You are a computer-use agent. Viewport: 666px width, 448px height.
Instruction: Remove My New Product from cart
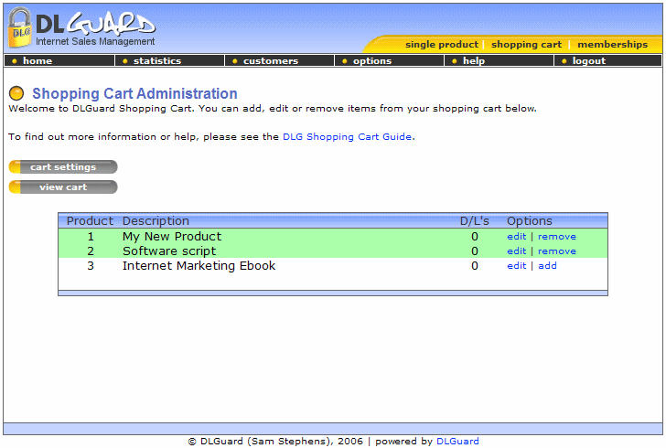pos(556,237)
